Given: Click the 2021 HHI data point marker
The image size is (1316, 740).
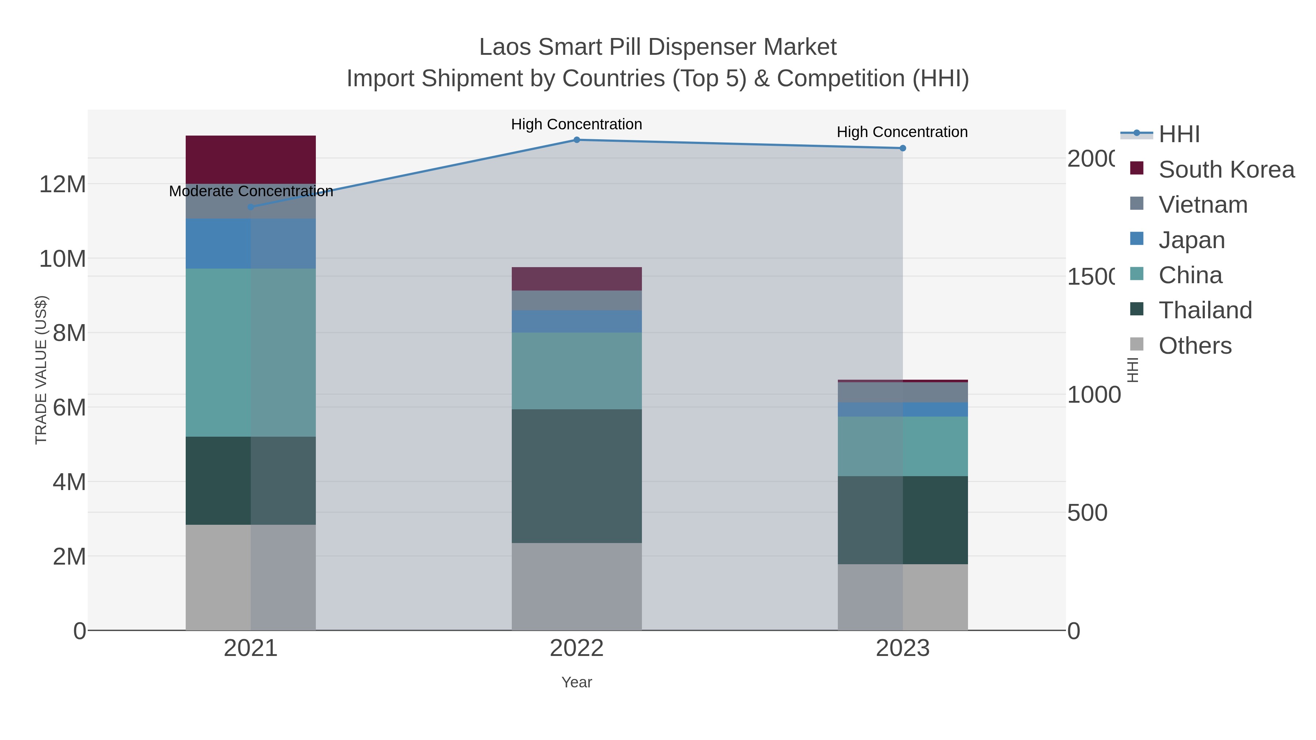Looking at the screenshot, I should 250,207.
